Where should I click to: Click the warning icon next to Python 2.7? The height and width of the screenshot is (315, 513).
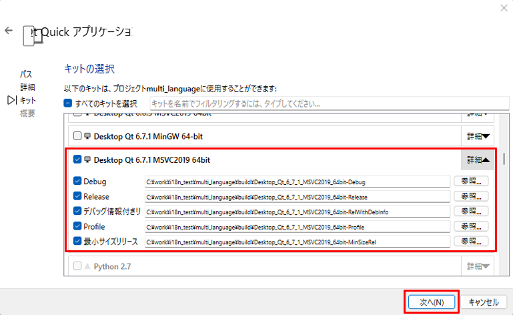point(87,267)
